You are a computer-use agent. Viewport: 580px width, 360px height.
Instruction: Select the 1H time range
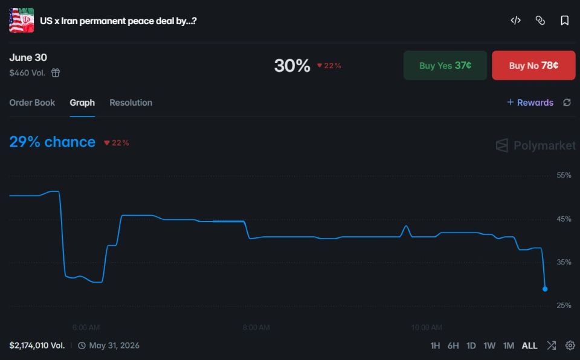pyautogui.click(x=435, y=346)
